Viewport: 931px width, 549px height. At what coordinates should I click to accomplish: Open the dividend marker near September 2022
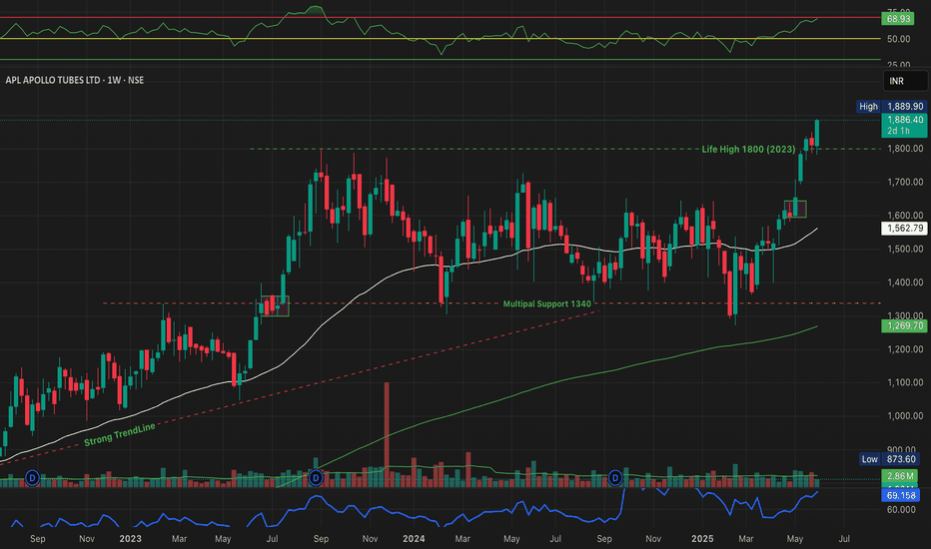point(32,477)
